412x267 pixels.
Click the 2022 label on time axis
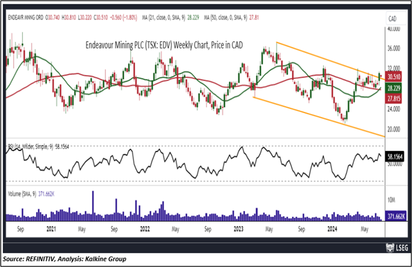(145, 229)
